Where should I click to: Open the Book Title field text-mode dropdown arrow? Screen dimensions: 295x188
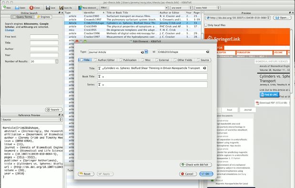pyautogui.click(x=103, y=77)
